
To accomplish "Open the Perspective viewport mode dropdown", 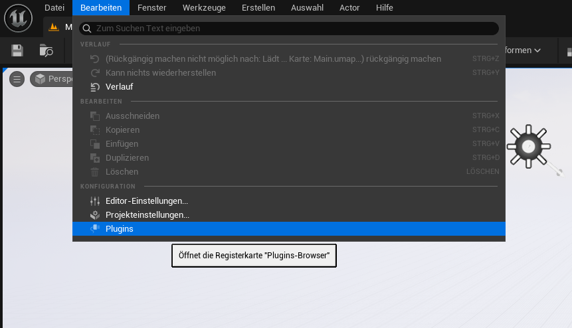I will 52,79.
